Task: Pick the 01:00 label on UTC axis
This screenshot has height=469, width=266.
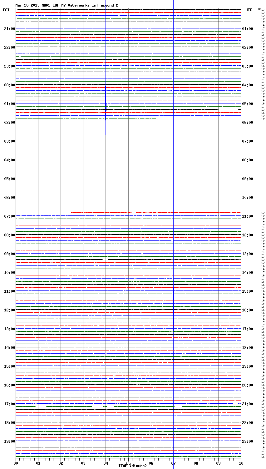Action: coord(248,29)
